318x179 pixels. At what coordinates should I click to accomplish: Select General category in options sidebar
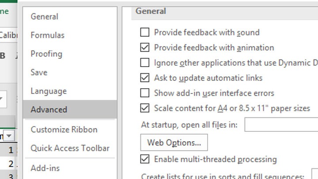click(x=44, y=16)
